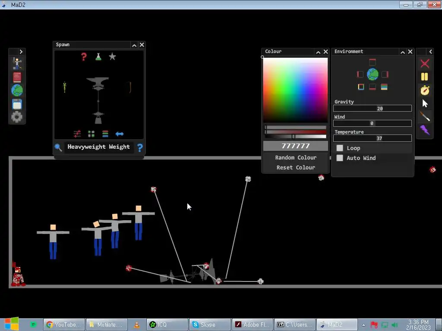
Task: Click the multicolour square outline icon in Environment
Action: tap(361, 87)
